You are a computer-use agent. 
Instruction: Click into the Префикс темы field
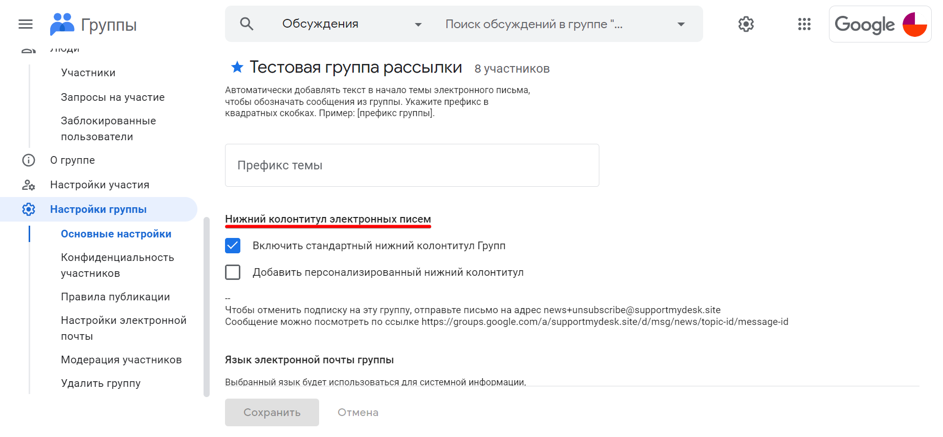[412, 165]
